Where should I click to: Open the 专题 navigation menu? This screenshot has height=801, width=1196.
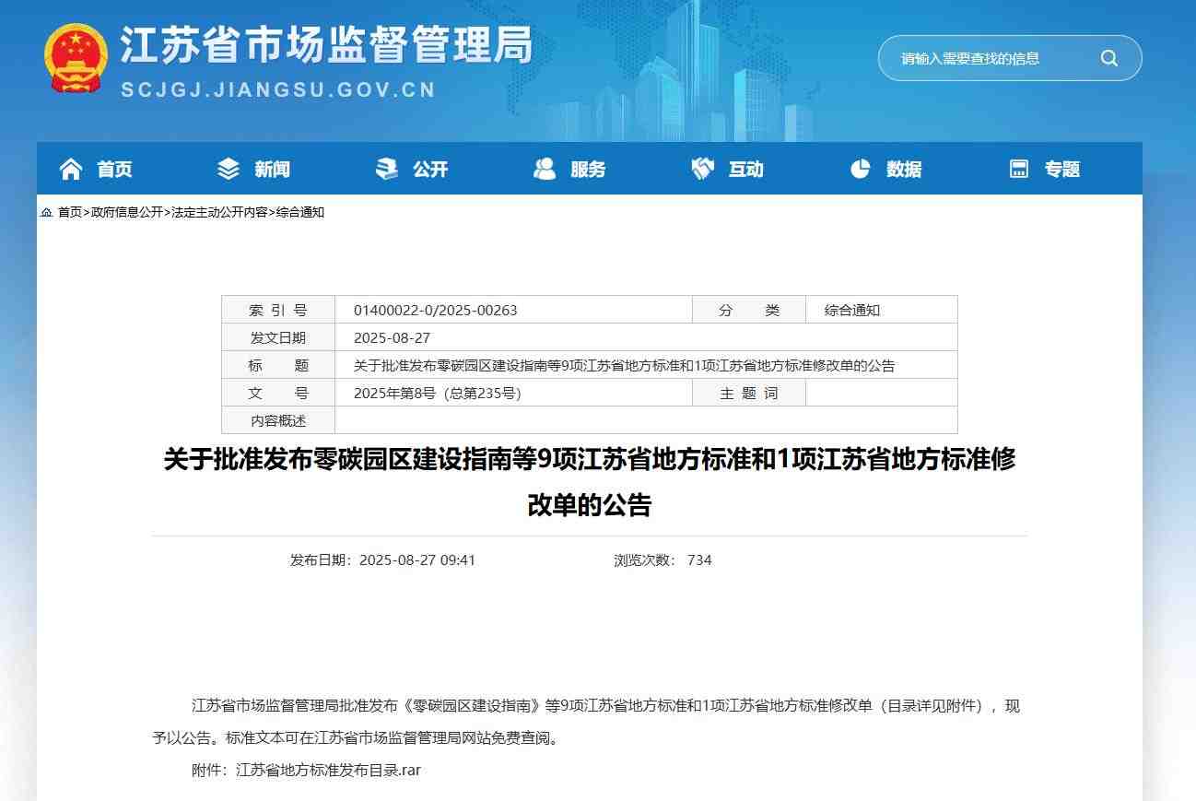click(1062, 169)
